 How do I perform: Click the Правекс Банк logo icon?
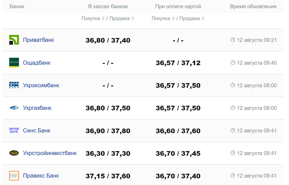[14, 176]
